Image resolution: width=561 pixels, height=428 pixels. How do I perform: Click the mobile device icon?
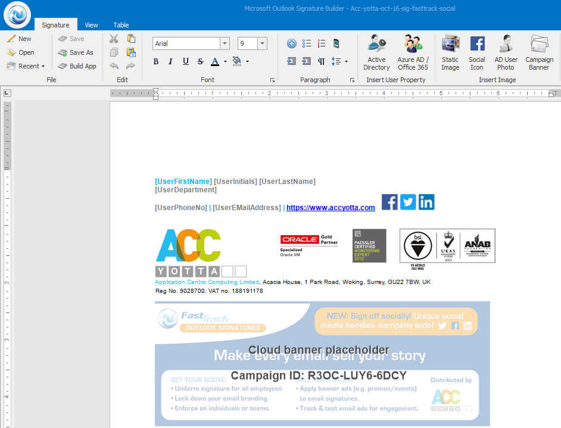pyautogui.click(x=336, y=43)
